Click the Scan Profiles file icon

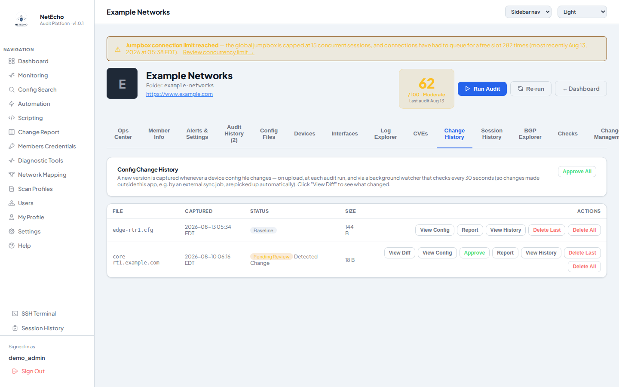[12, 189]
